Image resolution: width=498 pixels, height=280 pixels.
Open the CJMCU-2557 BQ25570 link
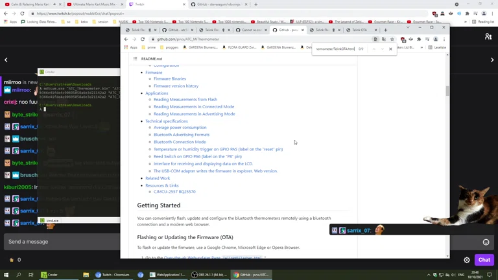[x=174, y=192]
